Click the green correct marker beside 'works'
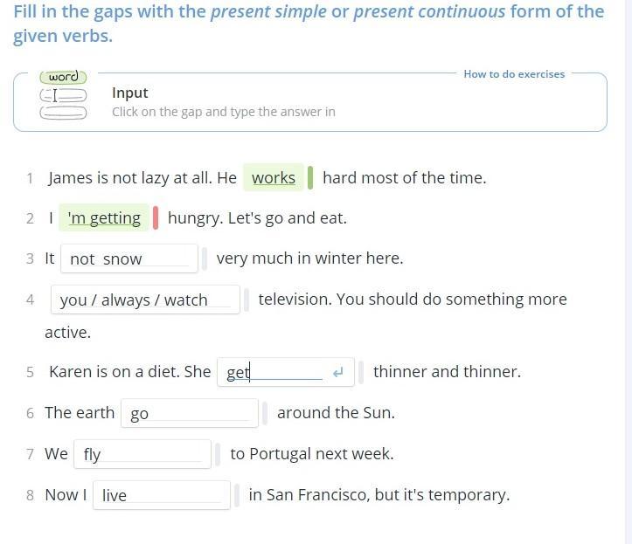Viewport: 632px width, 544px height. [x=310, y=177]
